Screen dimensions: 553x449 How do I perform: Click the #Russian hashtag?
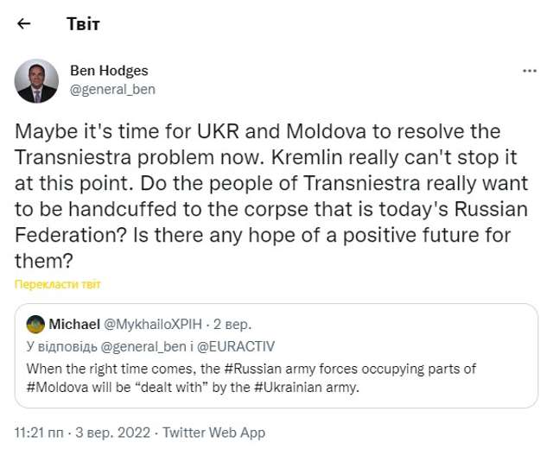tap(254, 369)
